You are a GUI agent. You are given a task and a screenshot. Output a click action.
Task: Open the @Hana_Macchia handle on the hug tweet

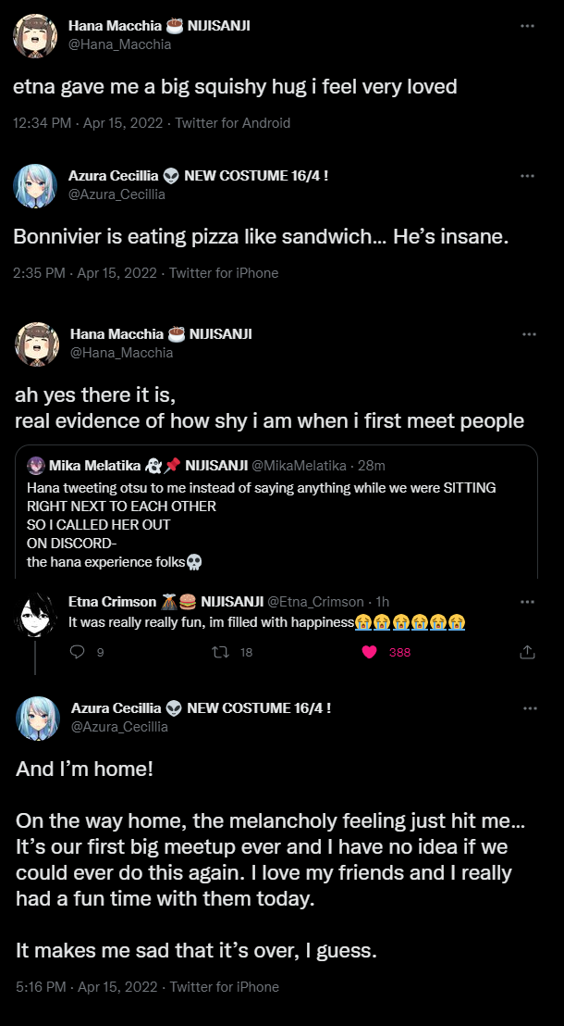tap(120, 44)
